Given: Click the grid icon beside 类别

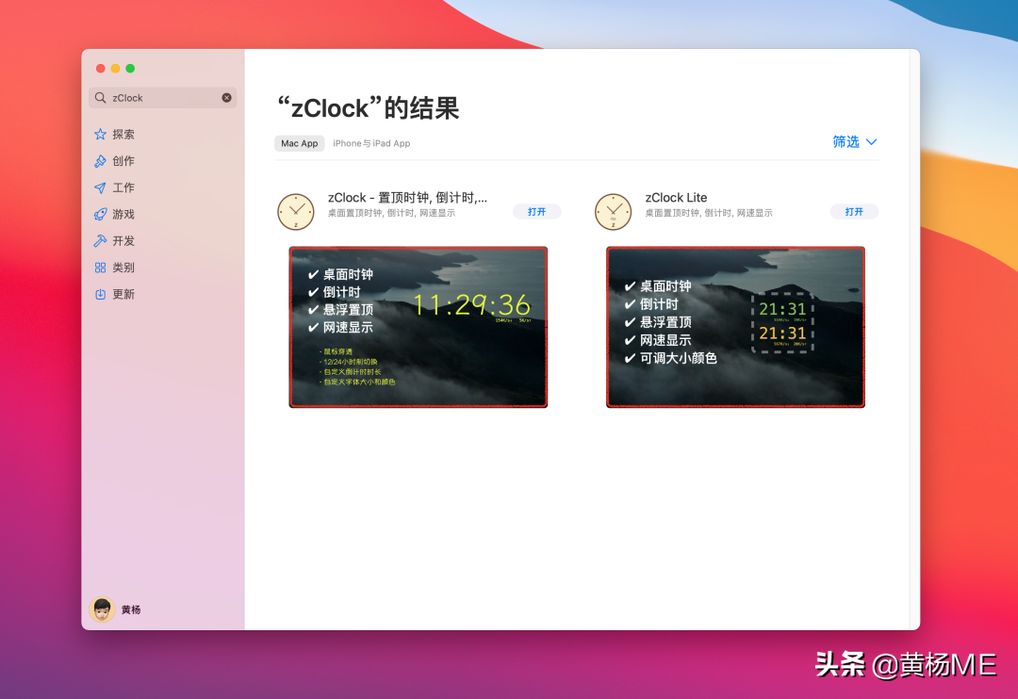Looking at the screenshot, I should click(100, 268).
